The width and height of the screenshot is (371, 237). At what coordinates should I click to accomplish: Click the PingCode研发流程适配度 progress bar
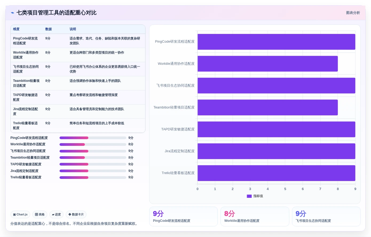(x=93, y=138)
